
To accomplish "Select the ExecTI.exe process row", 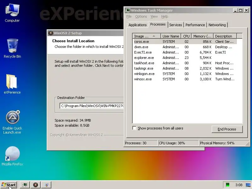I will pyautogui.click(x=185, y=52).
